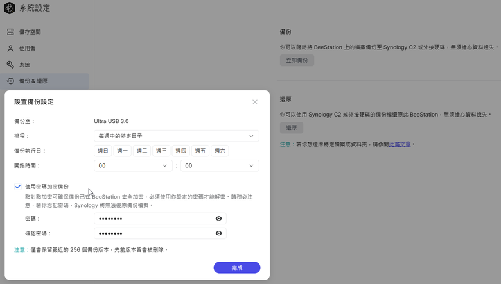
Task: Open the 排程 schedule dropdown
Action: (x=177, y=136)
